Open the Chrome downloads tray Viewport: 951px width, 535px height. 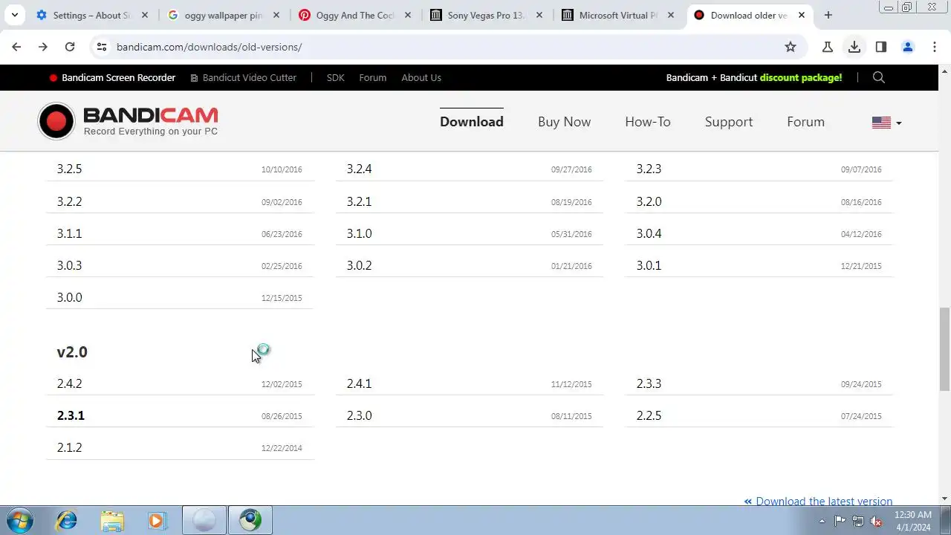coord(854,47)
